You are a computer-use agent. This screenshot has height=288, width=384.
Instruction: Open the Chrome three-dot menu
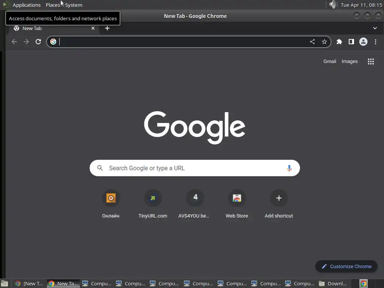tap(375, 42)
